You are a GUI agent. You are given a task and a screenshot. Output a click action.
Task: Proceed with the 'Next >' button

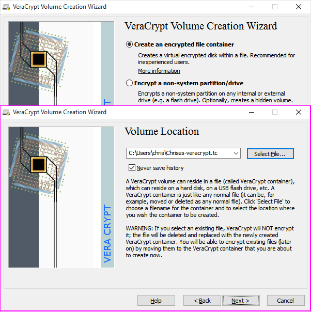(x=241, y=301)
